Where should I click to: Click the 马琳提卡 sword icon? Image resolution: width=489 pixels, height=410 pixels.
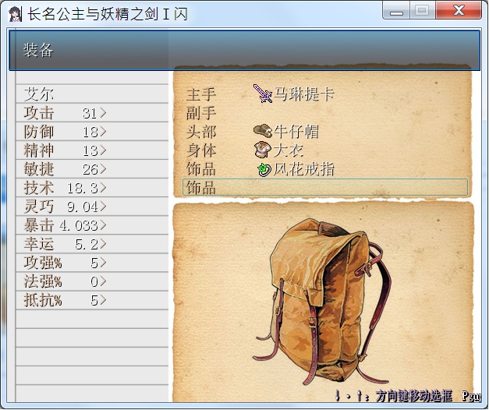[263, 94]
